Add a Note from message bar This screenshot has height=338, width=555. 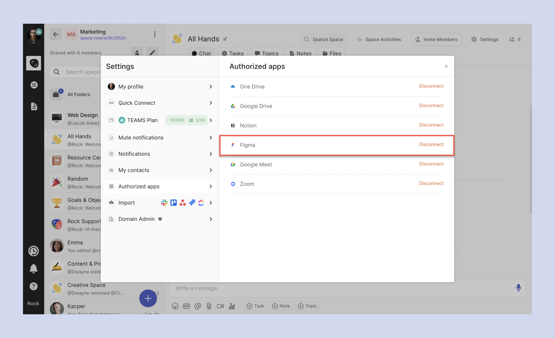pos(281,306)
